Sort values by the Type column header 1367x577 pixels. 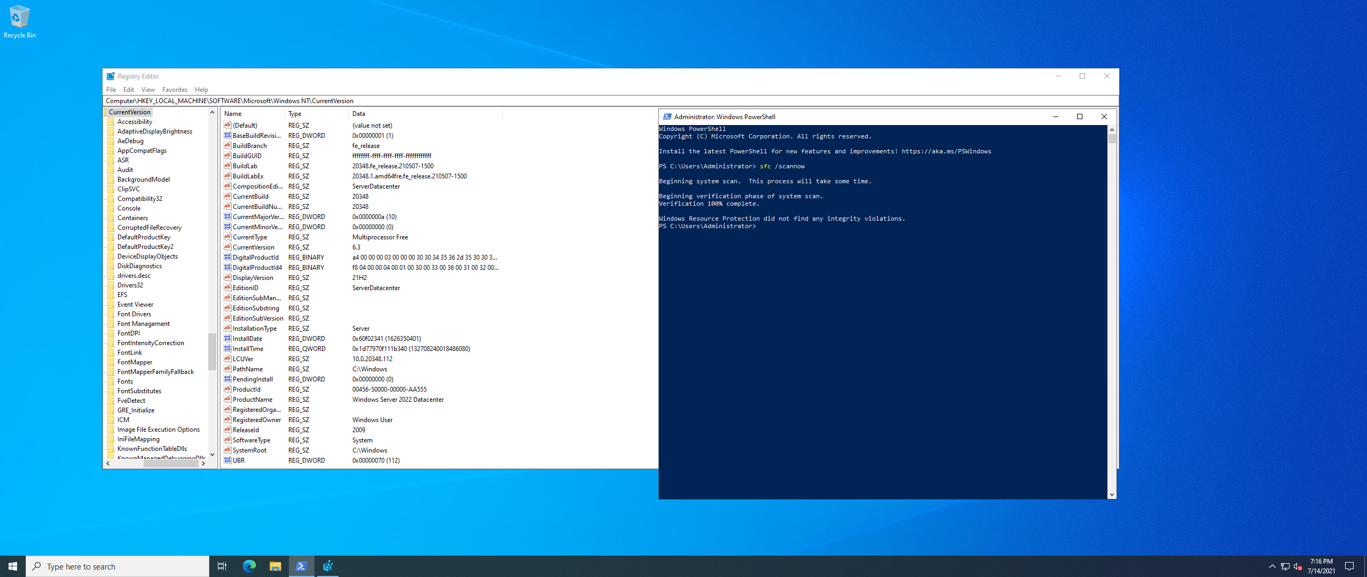(x=317, y=114)
